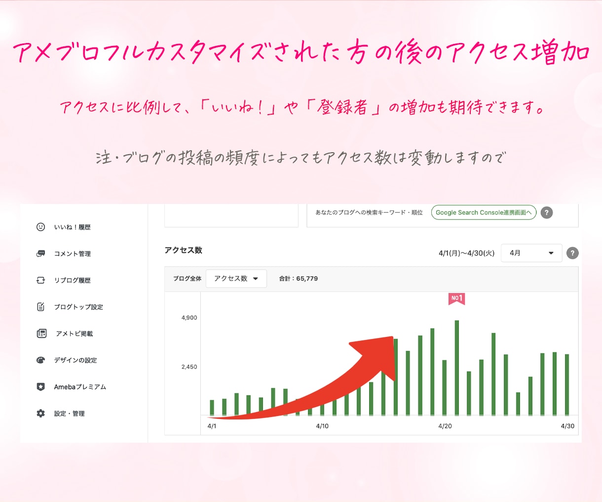Select 設定・管理 in sidebar
The width and height of the screenshot is (602, 502).
pos(70,414)
